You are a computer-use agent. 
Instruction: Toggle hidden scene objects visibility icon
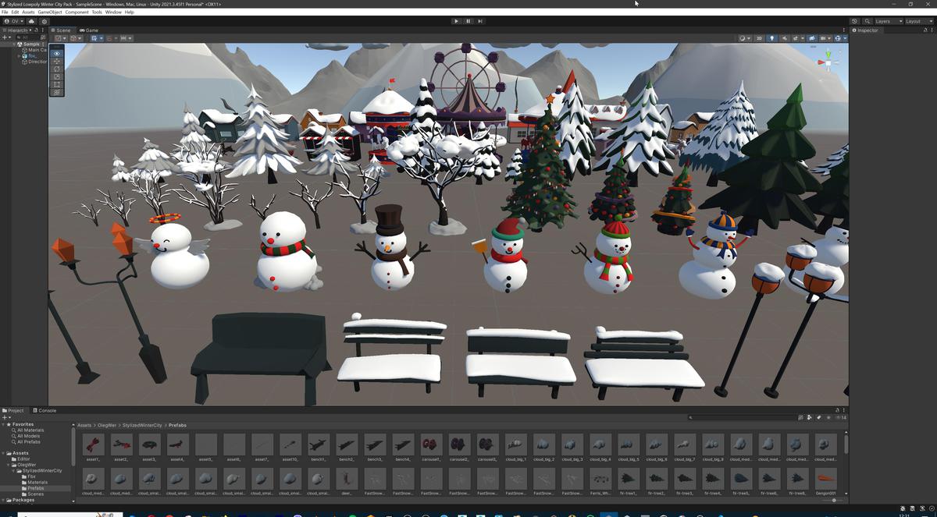[x=811, y=38]
